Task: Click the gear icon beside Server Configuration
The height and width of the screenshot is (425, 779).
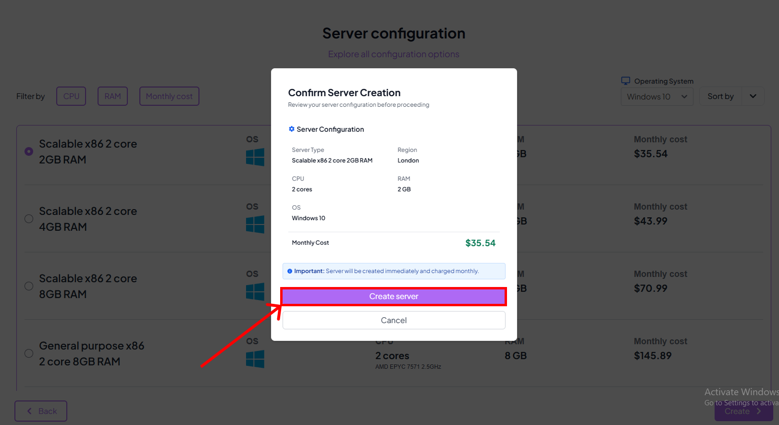Action: tap(292, 129)
